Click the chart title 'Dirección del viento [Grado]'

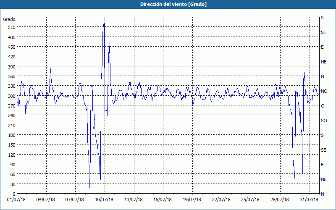click(173, 4)
